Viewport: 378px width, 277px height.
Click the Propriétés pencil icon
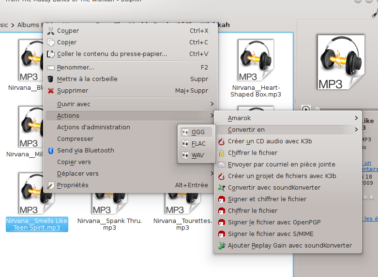[x=51, y=185]
